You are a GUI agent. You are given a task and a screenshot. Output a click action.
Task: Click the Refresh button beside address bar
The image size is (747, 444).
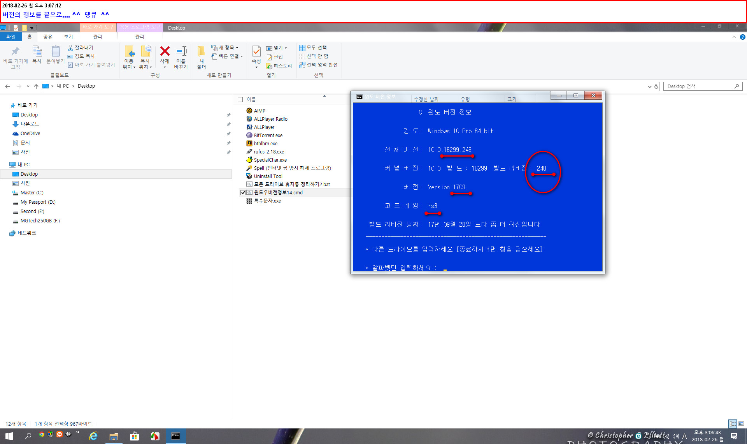656,86
